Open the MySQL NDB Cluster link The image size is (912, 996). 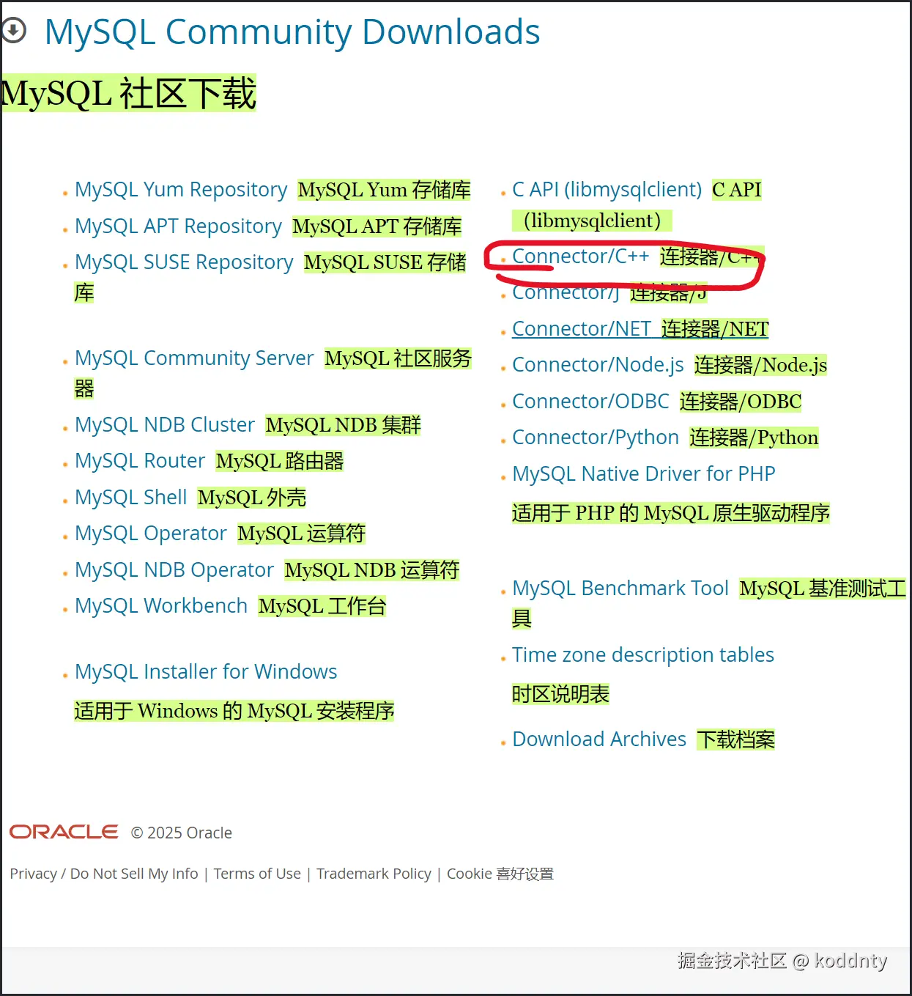coord(165,425)
